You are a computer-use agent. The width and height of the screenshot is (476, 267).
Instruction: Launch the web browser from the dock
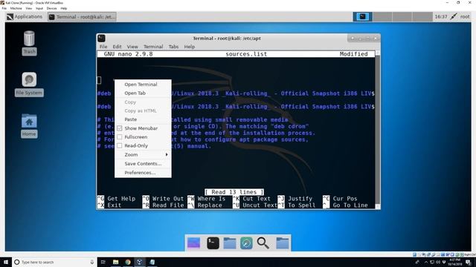click(x=246, y=243)
